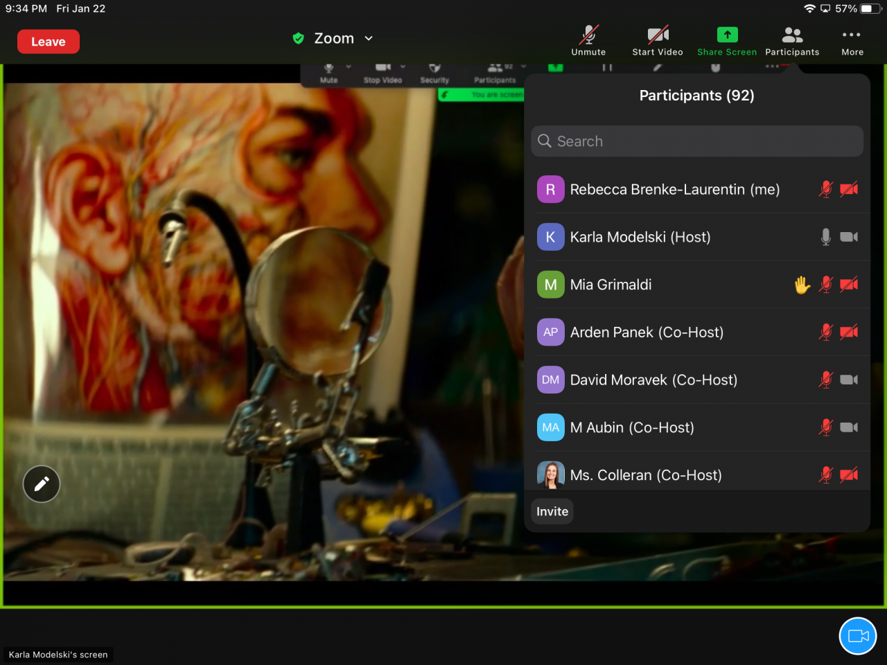Click the green security shield icon
The height and width of the screenshot is (665, 887).
tap(299, 39)
